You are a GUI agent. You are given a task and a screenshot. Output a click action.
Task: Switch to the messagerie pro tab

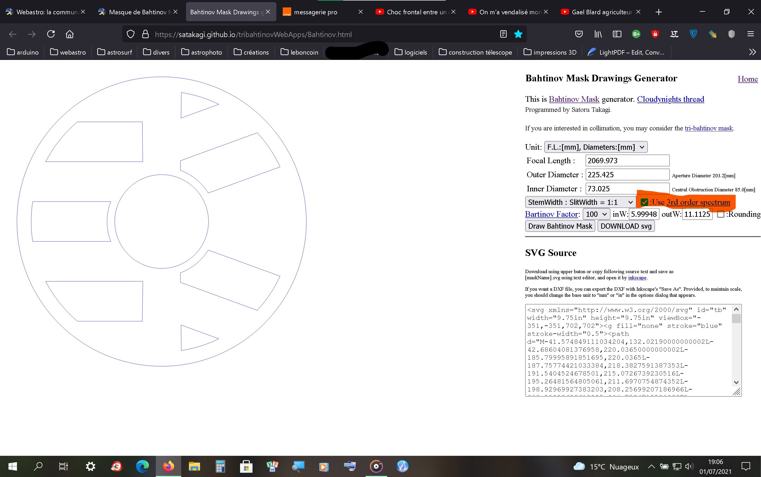pyautogui.click(x=315, y=12)
